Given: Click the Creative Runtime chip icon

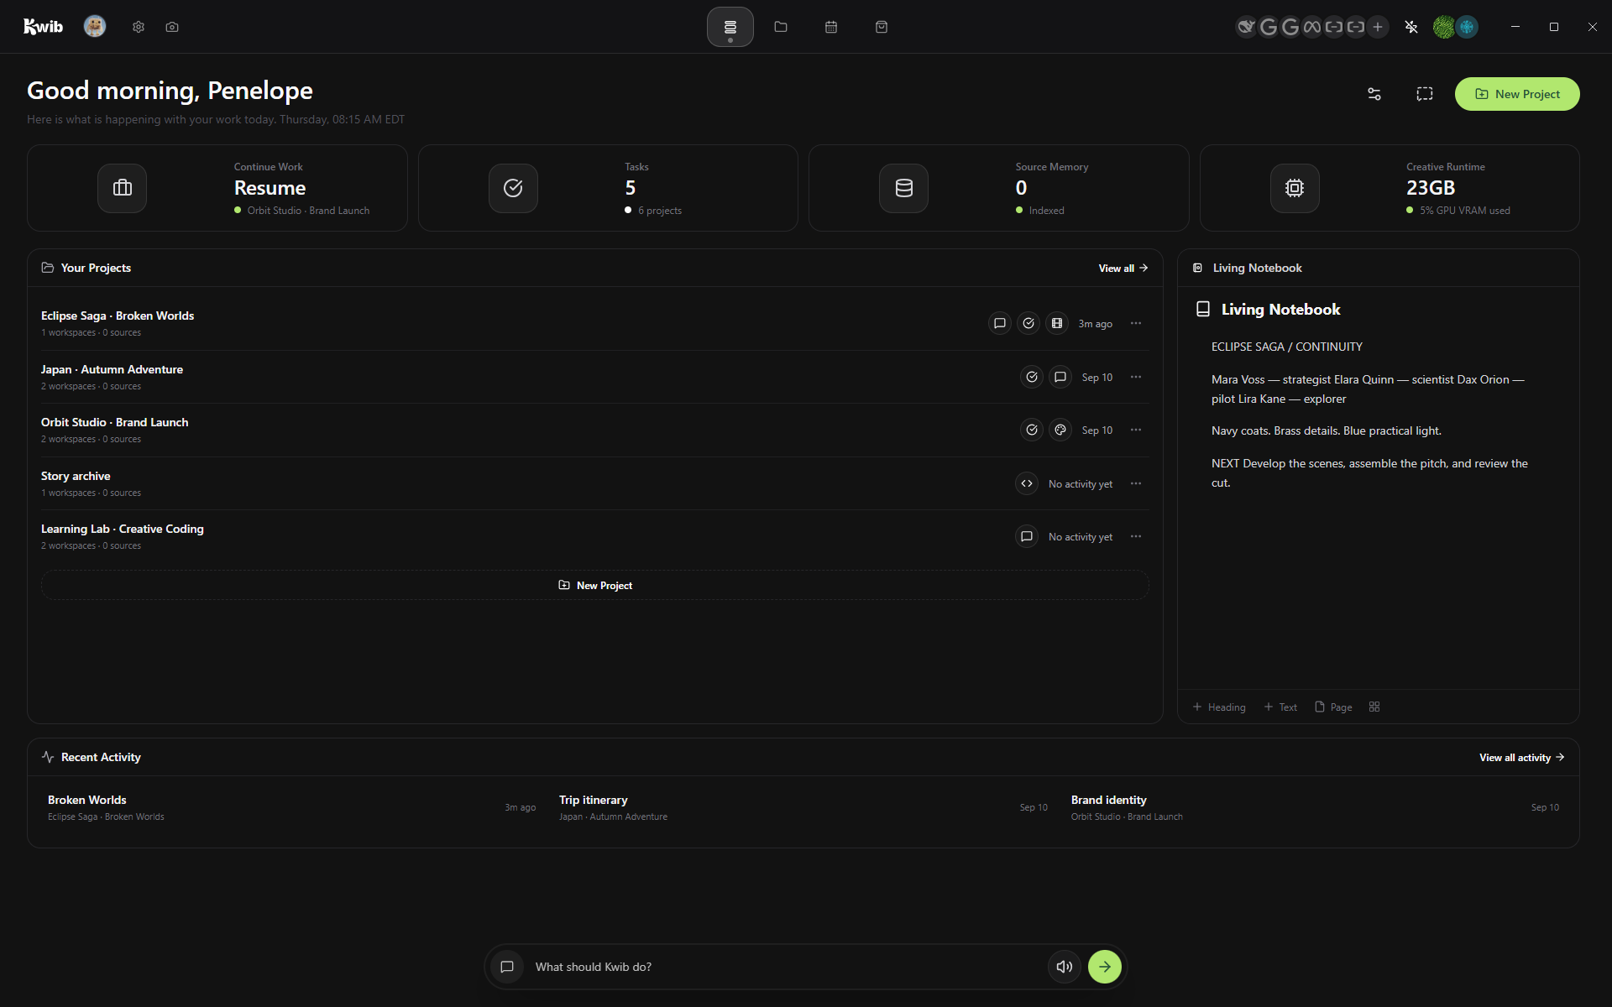Looking at the screenshot, I should tap(1295, 188).
